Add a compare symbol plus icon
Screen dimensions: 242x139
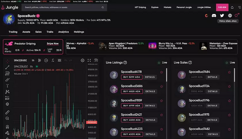(x=46, y=60)
